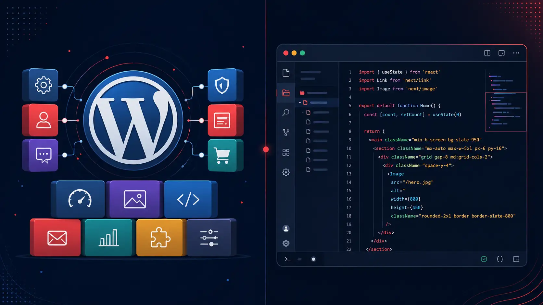Screen dimensions: 543x305
Task: Click the purple chat comments block
Action: pos(40,155)
